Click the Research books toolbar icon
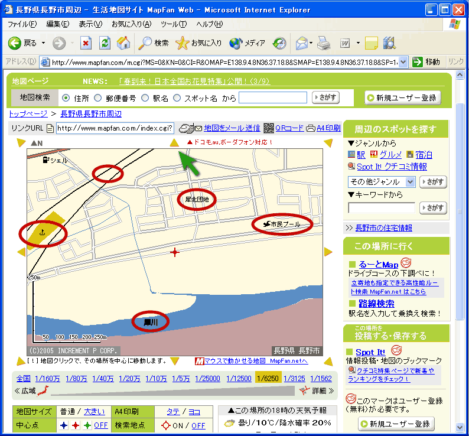The image size is (469, 436). click(389, 43)
